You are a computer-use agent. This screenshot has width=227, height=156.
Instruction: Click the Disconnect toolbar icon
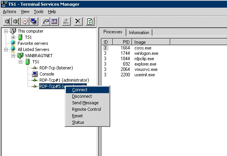click(x=16, y=21)
